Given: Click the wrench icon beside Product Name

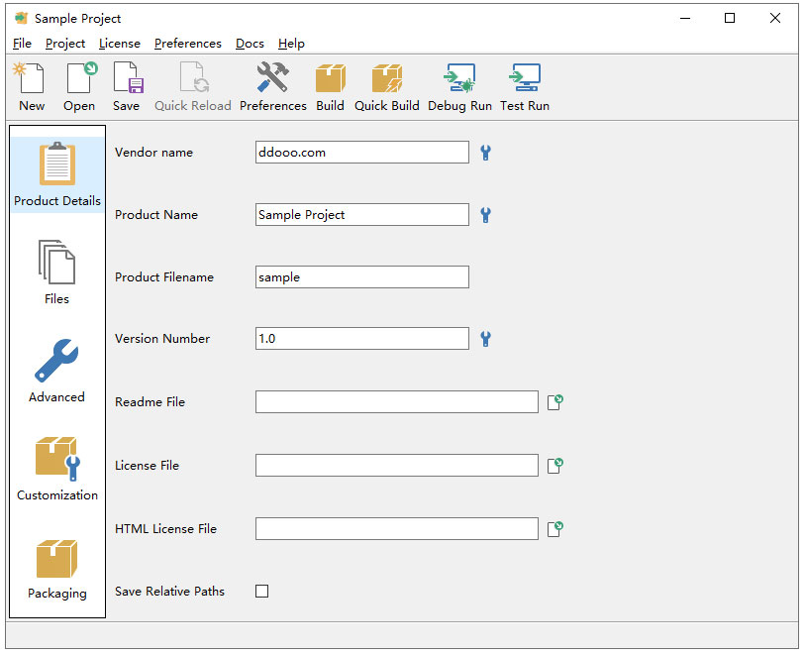Looking at the screenshot, I should click(485, 215).
